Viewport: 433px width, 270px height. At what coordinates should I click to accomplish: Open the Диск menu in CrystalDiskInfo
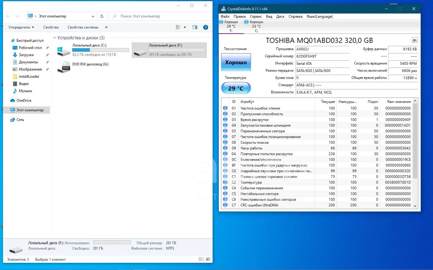click(x=280, y=16)
